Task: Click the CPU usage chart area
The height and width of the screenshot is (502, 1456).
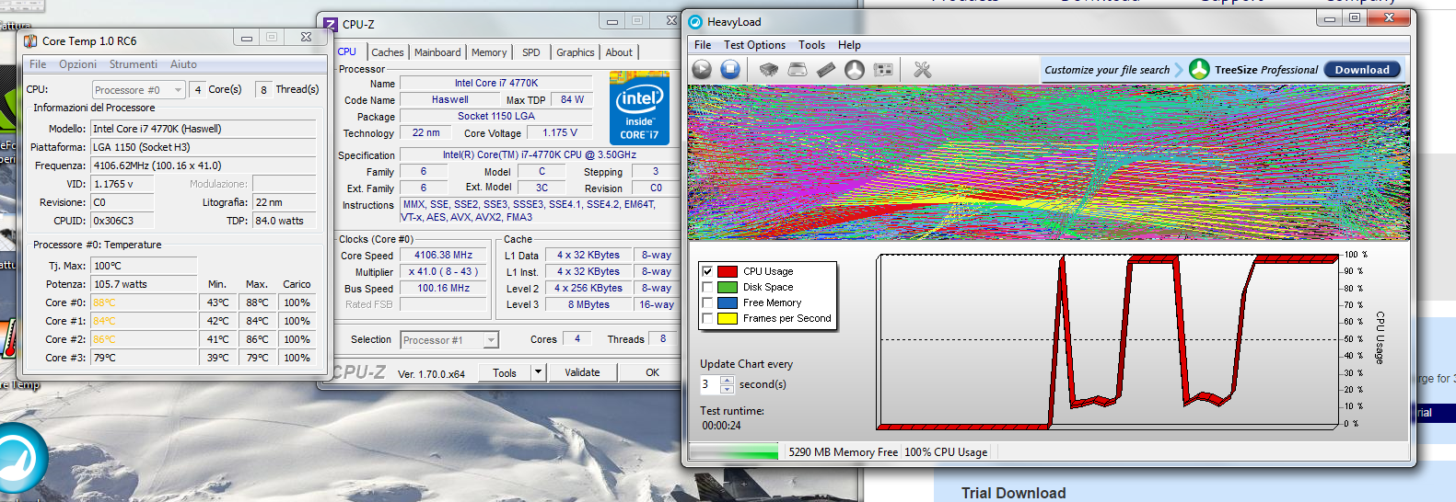Action: (1108, 342)
